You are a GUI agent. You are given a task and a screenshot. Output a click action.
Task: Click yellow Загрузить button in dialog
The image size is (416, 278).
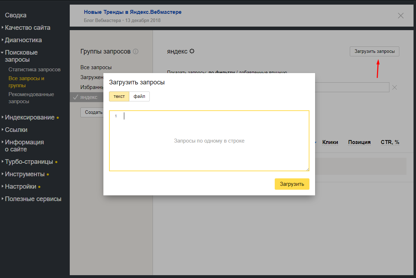coord(292,184)
